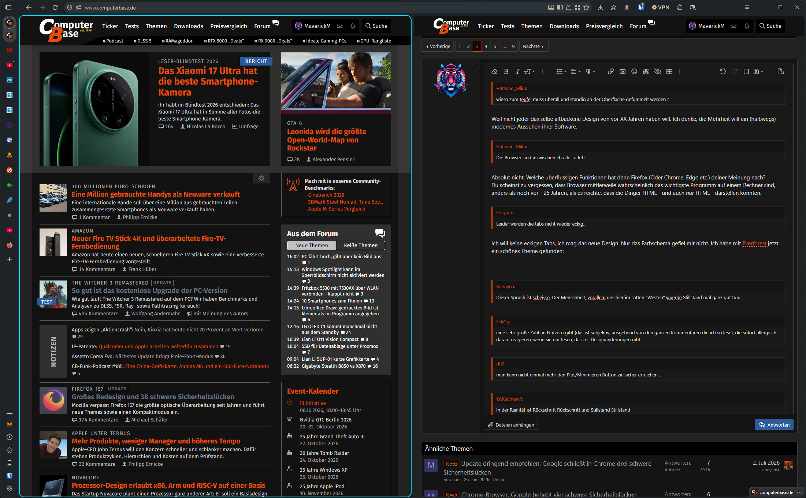Screen dimensions: 806x498
Task: Click the eraser remove-formatting icon in editor
Action: pyautogui.click(x=494, y=71)
